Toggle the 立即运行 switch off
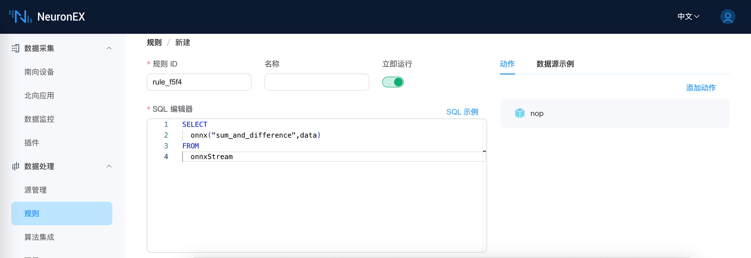Image resolution: width=751 pixels, height=258 pixels. pyautogui.click(x=393, y=82)
